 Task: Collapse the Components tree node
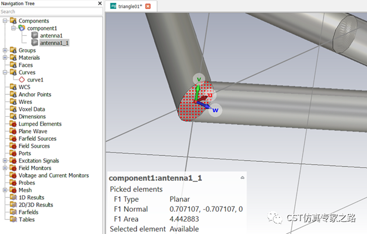click(5, 21)
